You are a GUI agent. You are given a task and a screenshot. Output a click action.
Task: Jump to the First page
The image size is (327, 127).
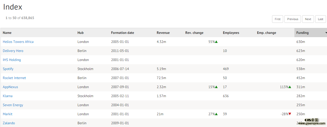click(278, 19)
